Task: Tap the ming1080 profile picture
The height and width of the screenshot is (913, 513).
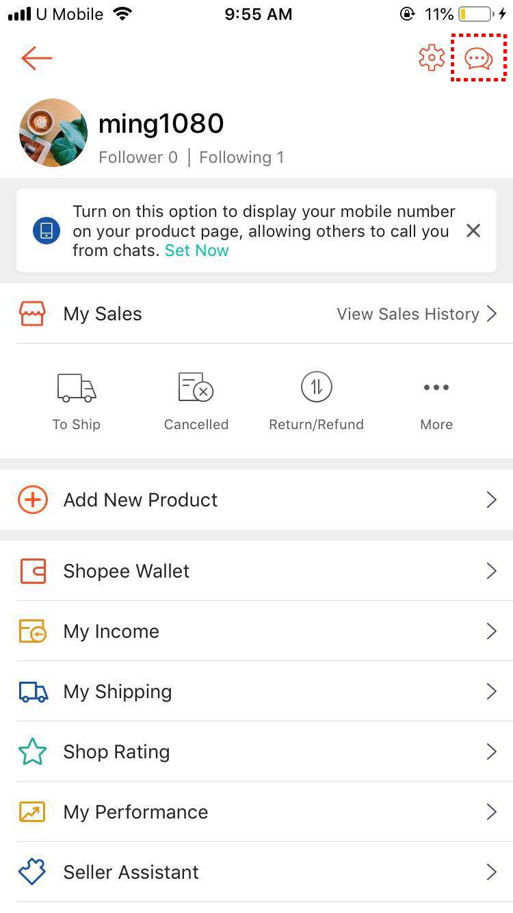Action: 53,133
